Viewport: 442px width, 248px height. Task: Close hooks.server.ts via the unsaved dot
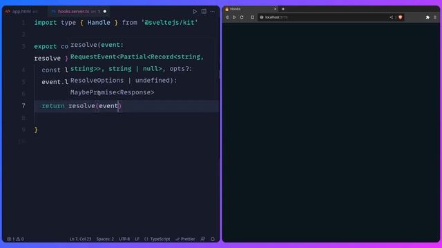[x=104, y=12]
